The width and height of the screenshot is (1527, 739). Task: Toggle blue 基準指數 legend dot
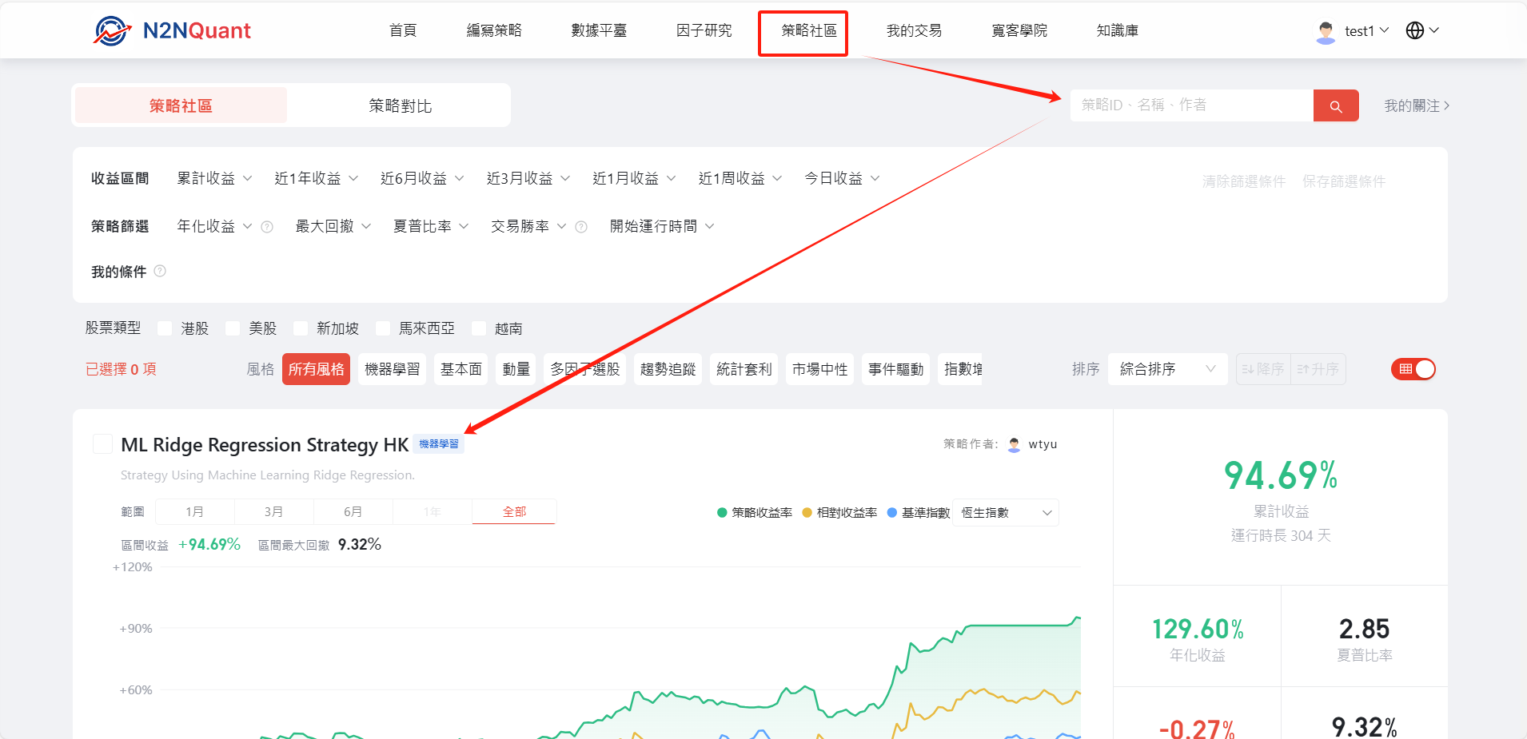[x=892, y=513]
